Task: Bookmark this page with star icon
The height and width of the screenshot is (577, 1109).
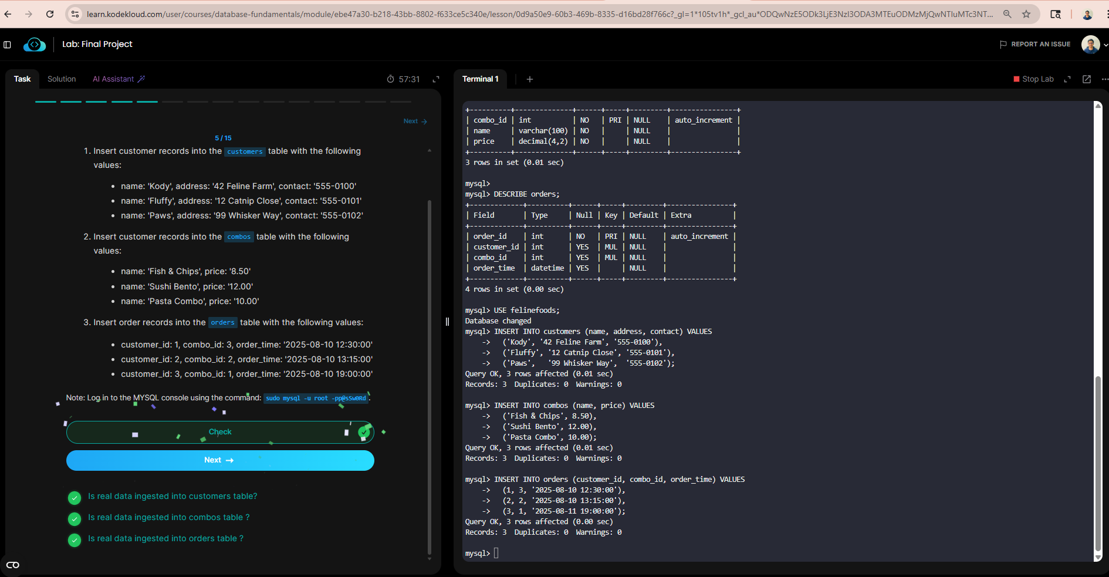Action: point(1026,14)
